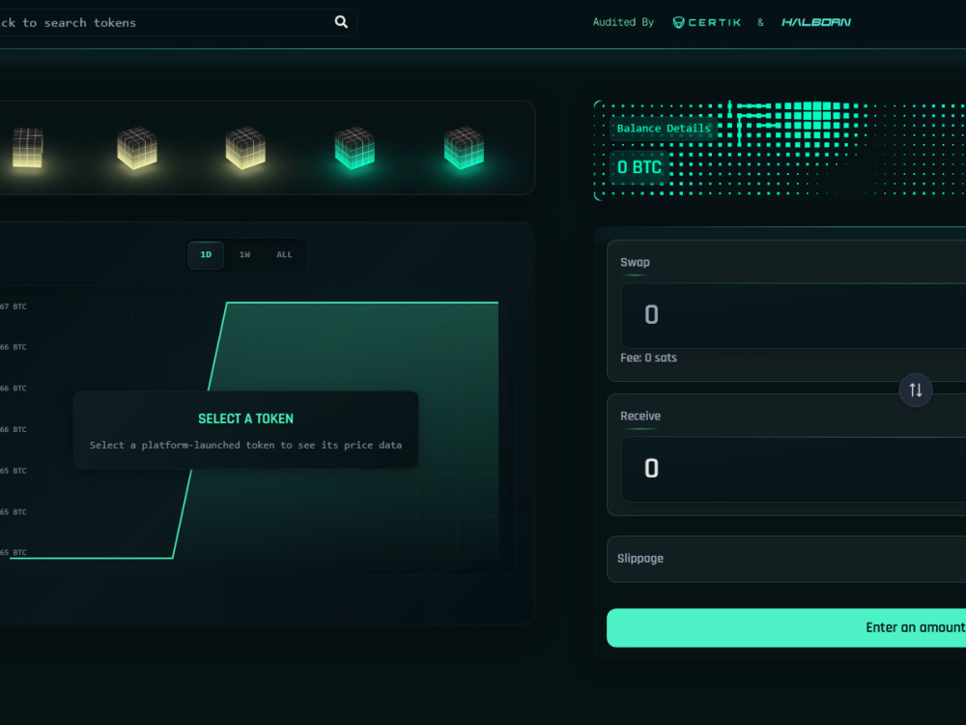Click the Audited By text
This screenshot has height=725, width=966.
point(623,22)
